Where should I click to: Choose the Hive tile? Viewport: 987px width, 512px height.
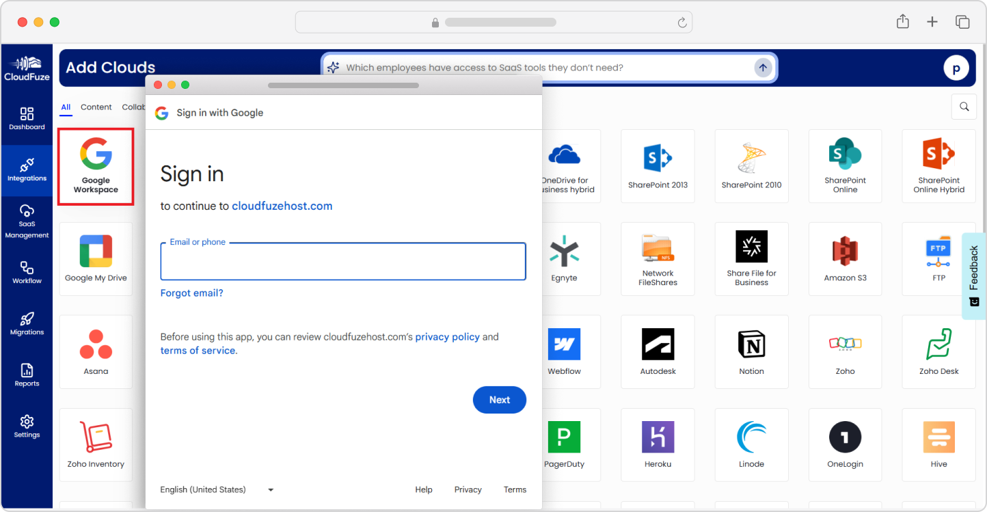click(938, 445)
